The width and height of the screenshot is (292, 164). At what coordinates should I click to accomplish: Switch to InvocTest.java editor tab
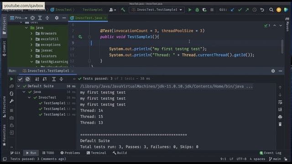point(88,18)
